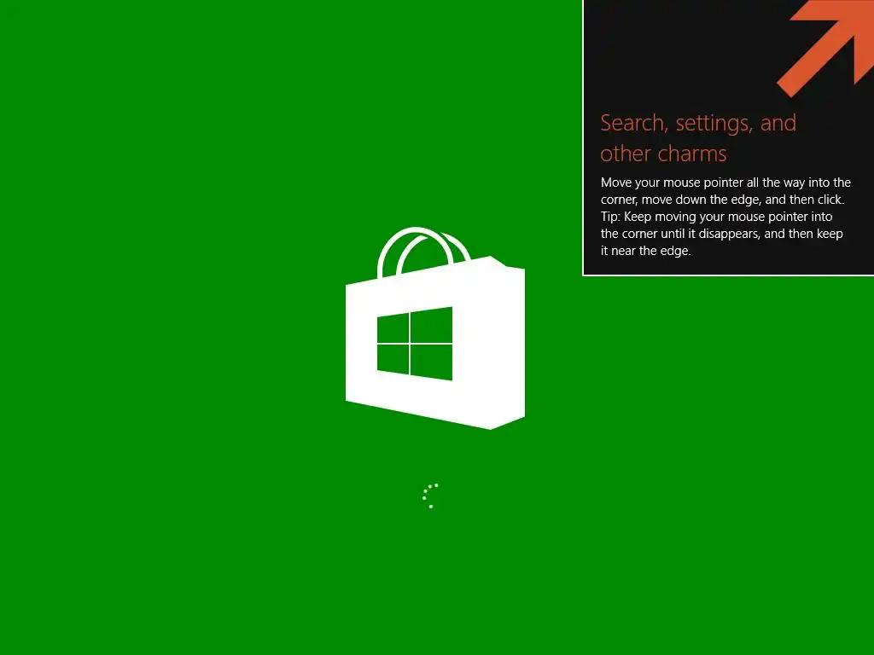Click the "Search, settings, and other charms" heading

click(698, 138)
